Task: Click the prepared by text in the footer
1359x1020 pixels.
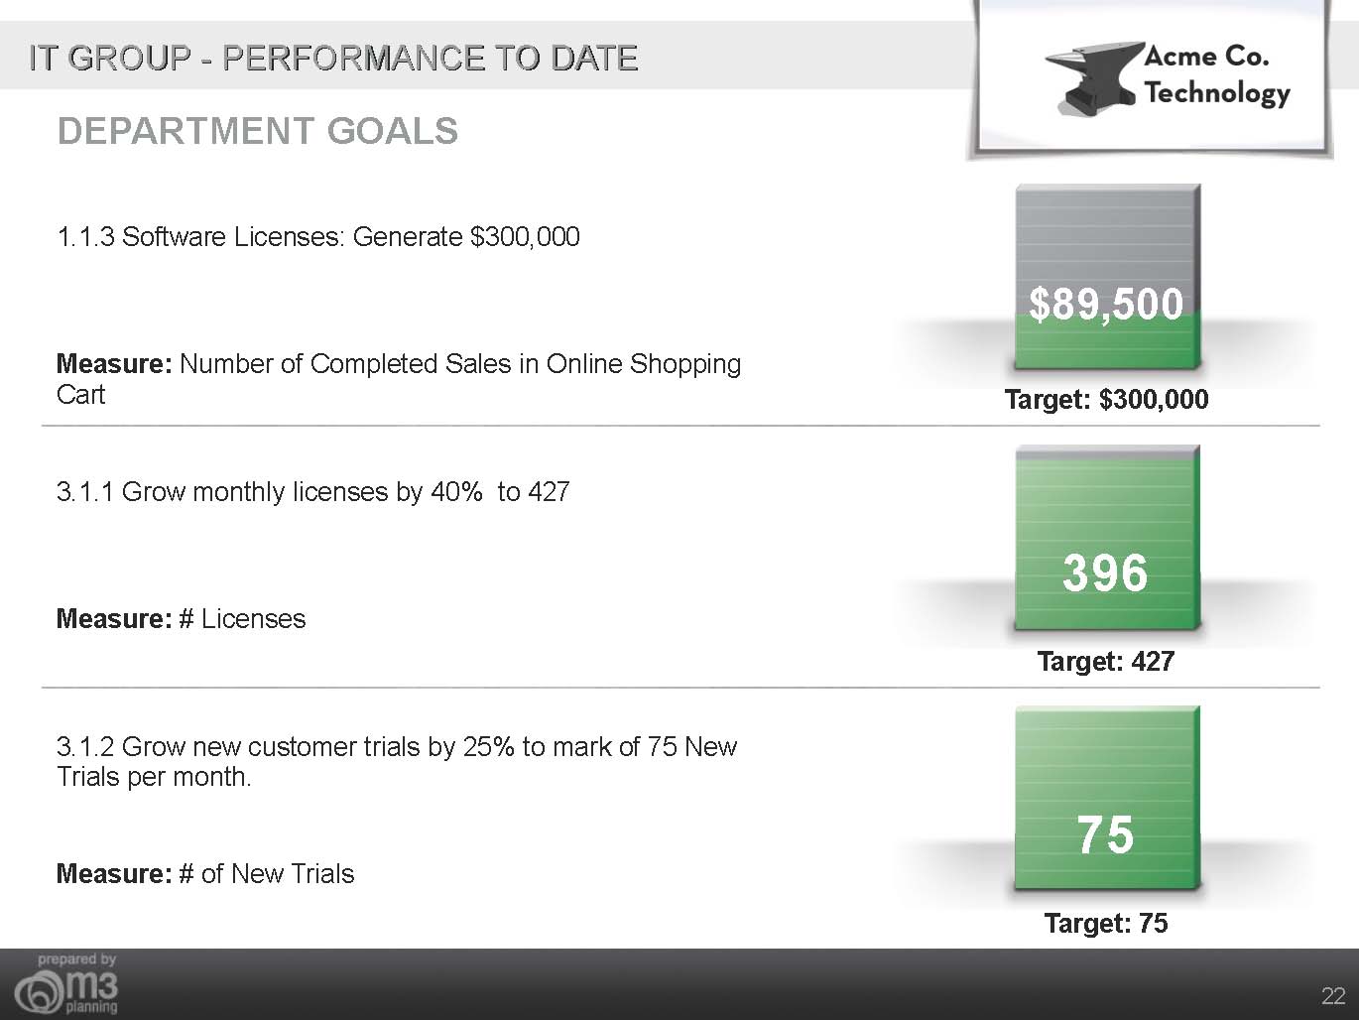Action: (77, 959)
